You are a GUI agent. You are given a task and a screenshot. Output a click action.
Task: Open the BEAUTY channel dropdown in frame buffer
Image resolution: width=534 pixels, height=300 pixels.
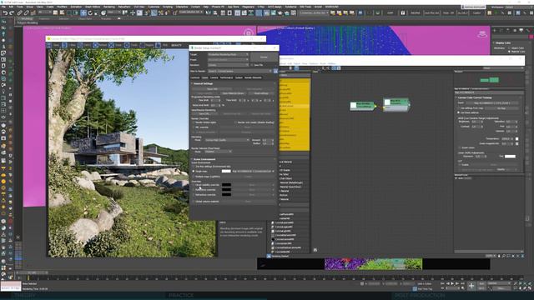pos(176,45)
